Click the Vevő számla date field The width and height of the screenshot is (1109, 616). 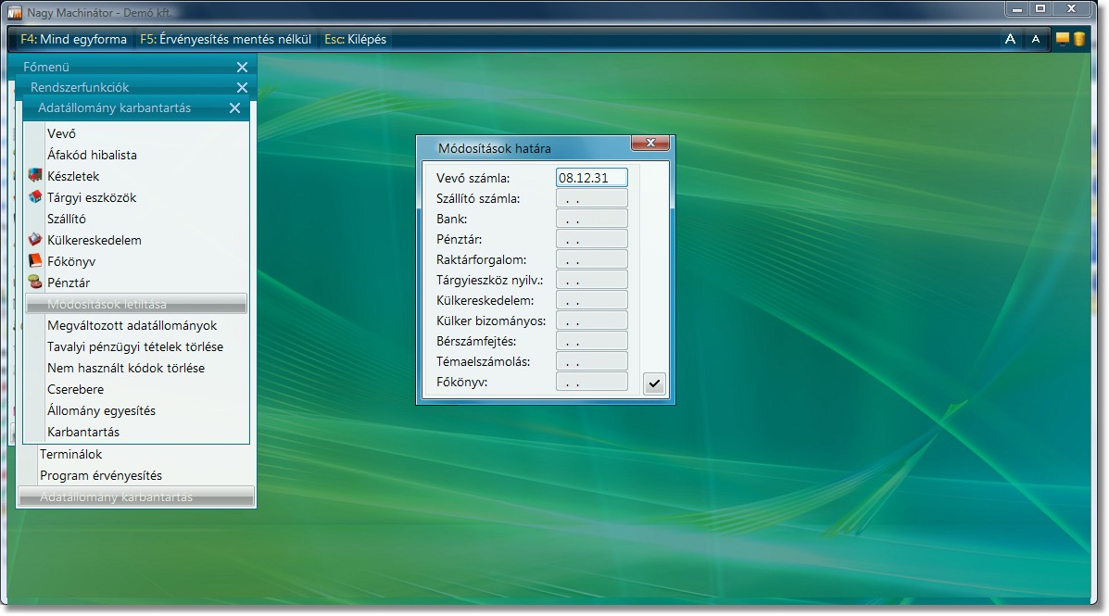coord(591,178)
